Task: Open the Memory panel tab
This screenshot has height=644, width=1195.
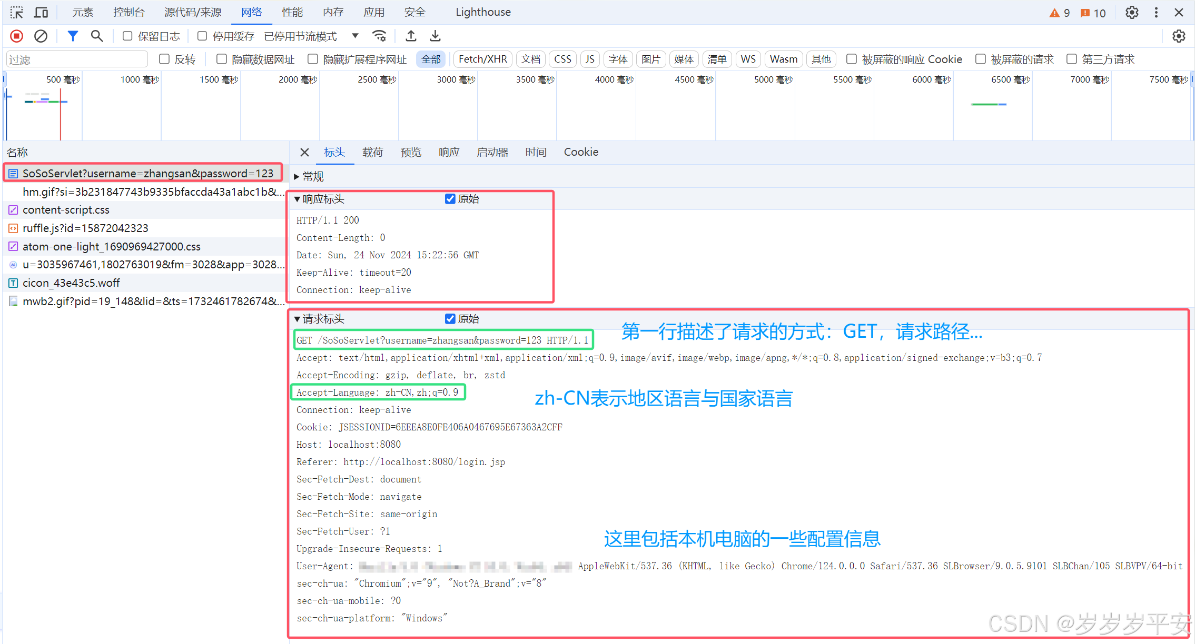Action: (x=333, y=12)
